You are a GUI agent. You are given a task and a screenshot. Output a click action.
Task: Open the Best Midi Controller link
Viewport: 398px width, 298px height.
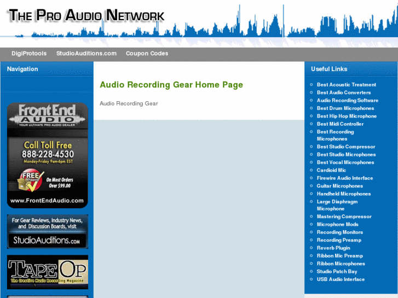tap(340, 124)
